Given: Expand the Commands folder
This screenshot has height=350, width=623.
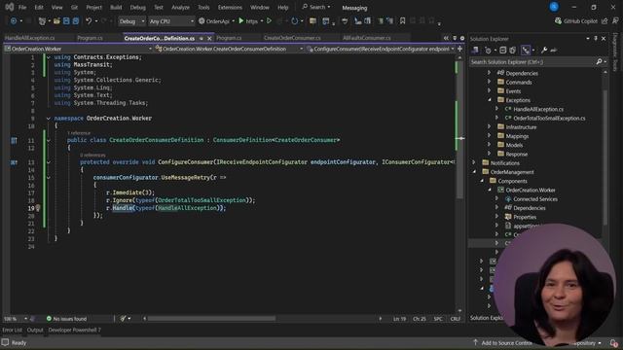Looking at the screenshot, I should click(x=490, y=82).
